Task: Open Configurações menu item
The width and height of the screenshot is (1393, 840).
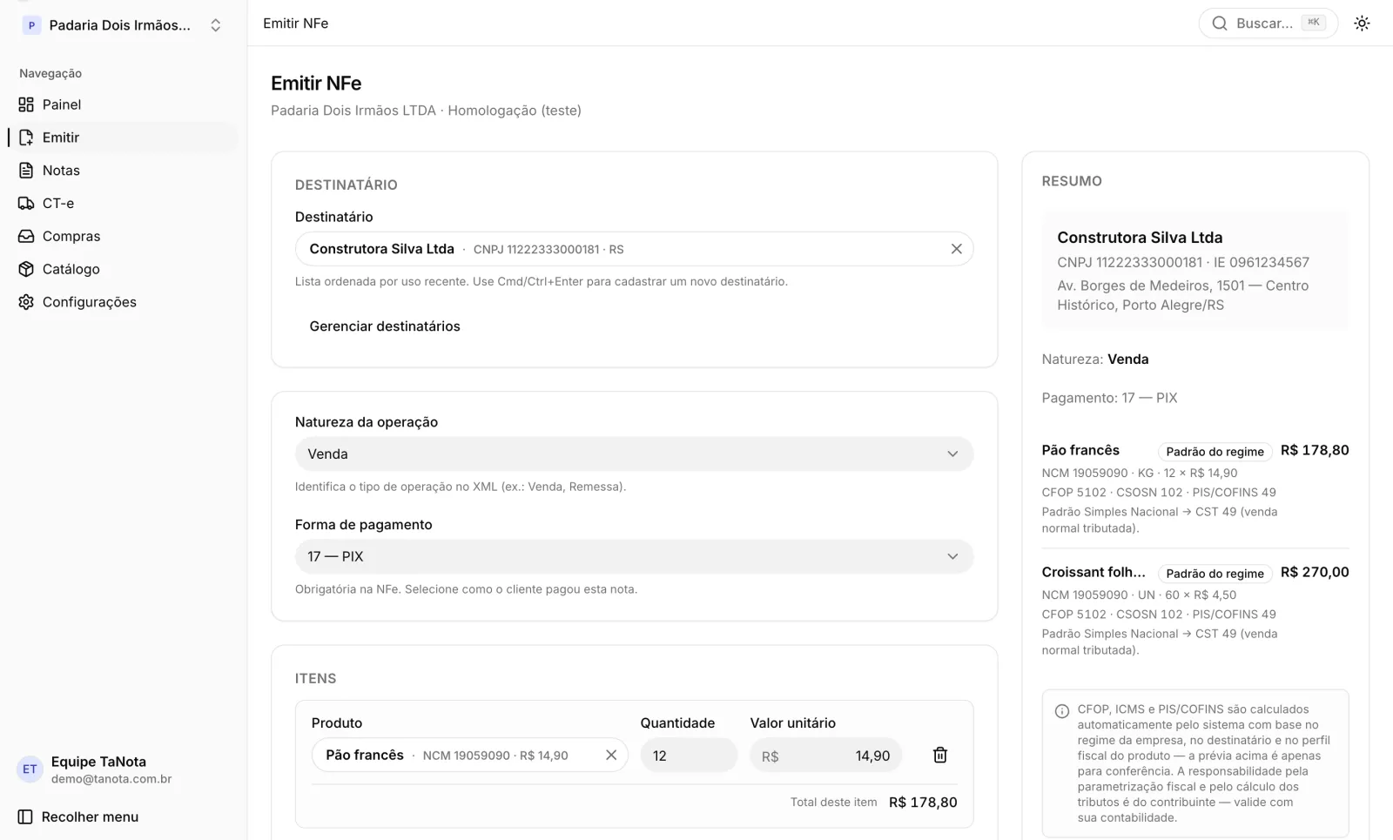Action: pyautogui.click(x=123, y=302)
